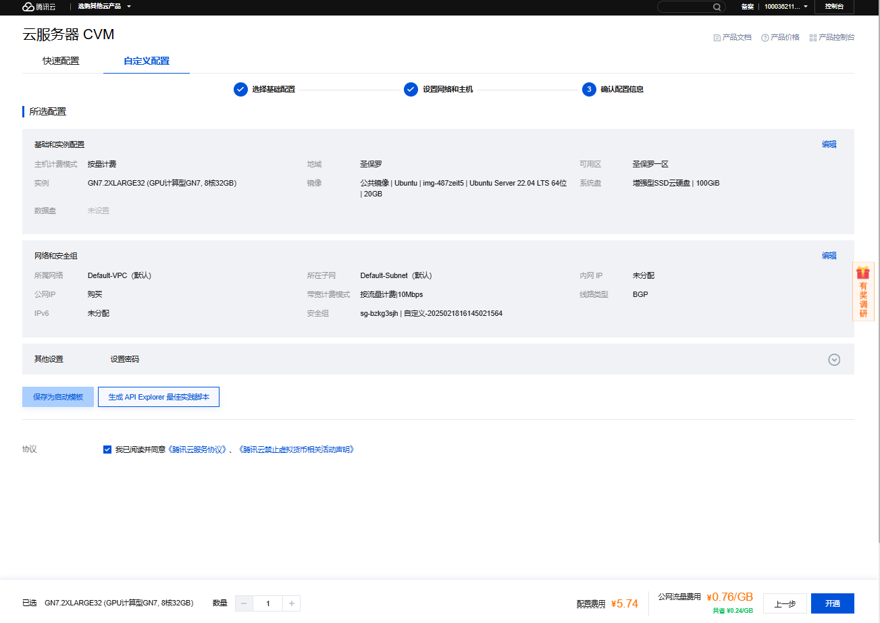The height and width of the screenshot is (623, 880).
Task: Click the system disk value 增强型SSD云硬盘
Action: [676, 183]
